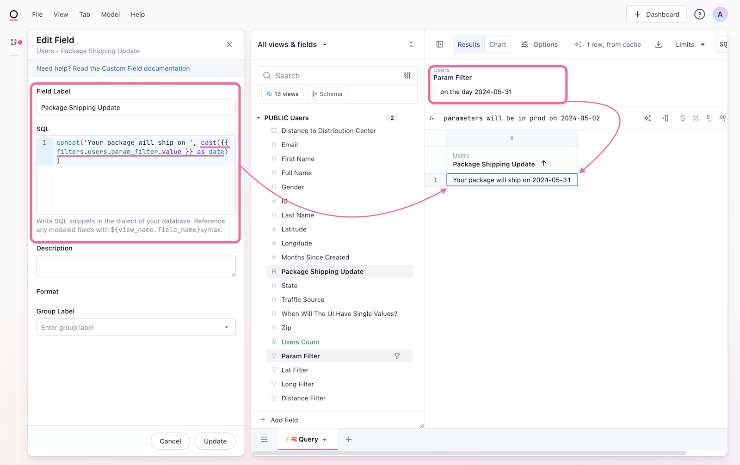The height and width of the screenshot is (465, 740).
Task: Click the horizontal scrollbar at the bottom
Action: [469, 453]
